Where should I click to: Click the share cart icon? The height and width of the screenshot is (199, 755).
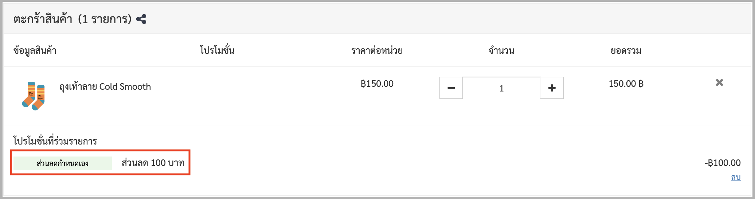click(x=141, y=19)
